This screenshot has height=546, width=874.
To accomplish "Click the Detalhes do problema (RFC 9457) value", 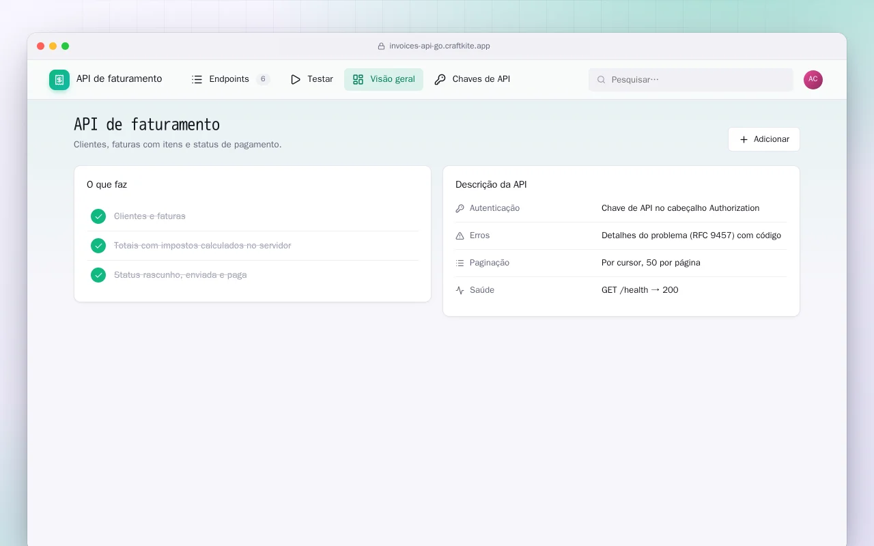I will tap(691, 235).
